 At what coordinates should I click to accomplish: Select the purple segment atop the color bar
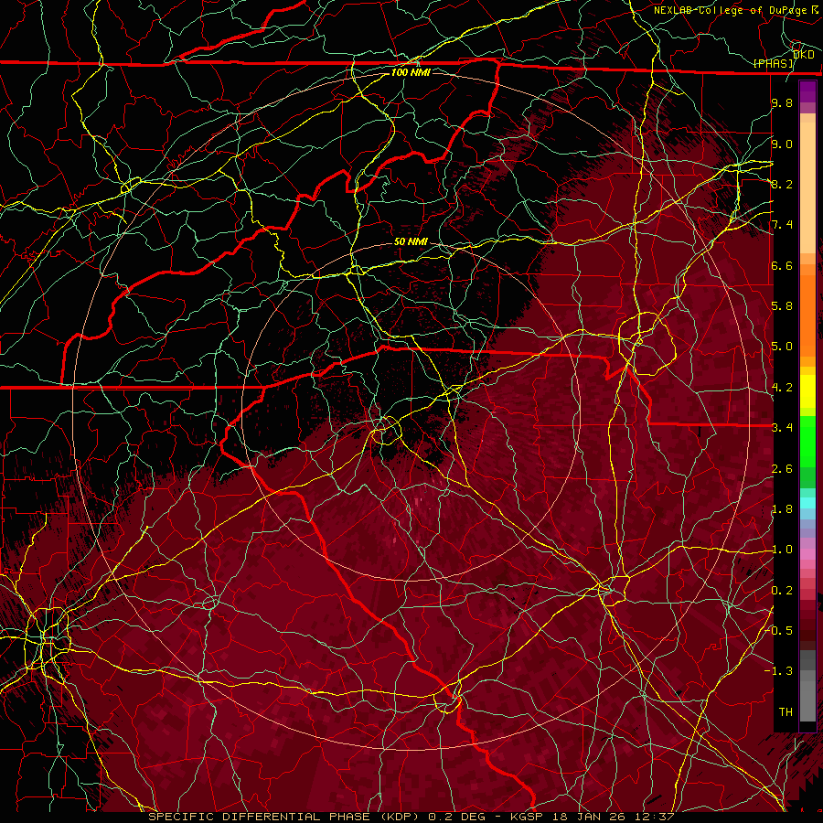pyautogui.click(x=807, y=91)
